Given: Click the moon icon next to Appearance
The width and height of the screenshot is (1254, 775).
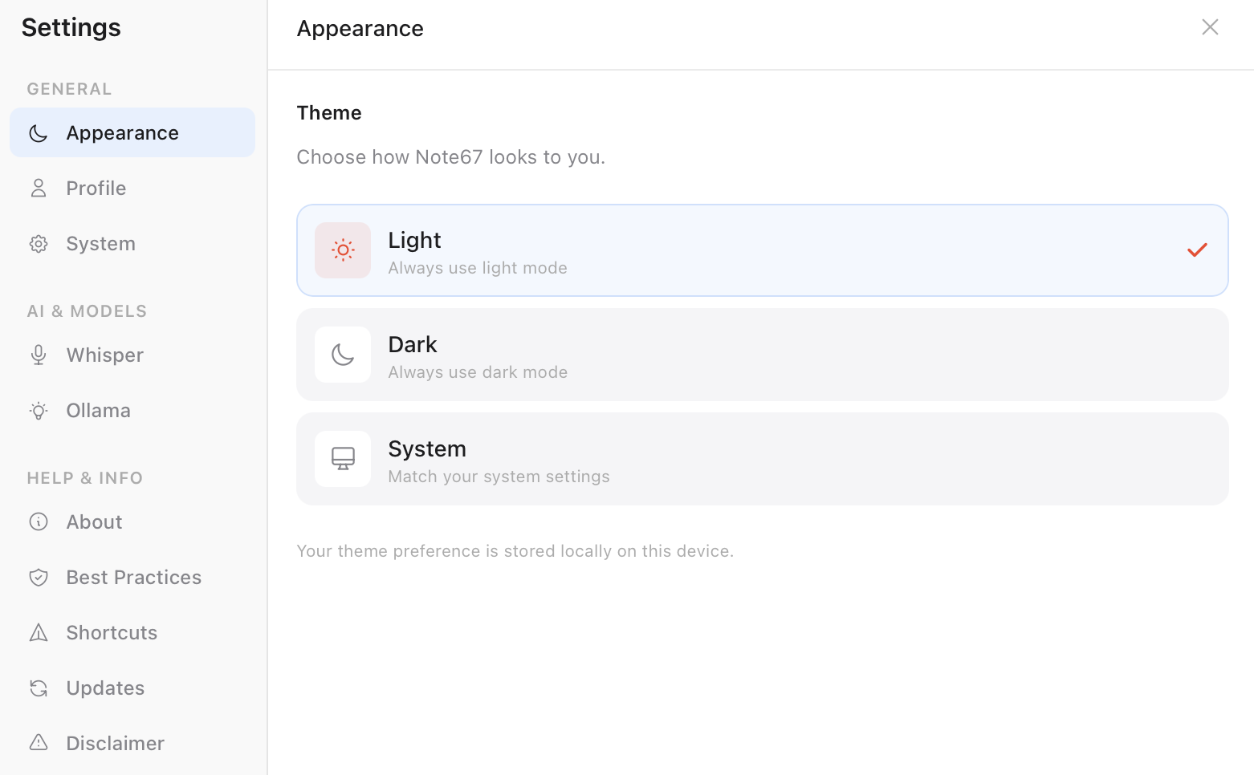Looking at the screenshot, I should pos(38,132).
